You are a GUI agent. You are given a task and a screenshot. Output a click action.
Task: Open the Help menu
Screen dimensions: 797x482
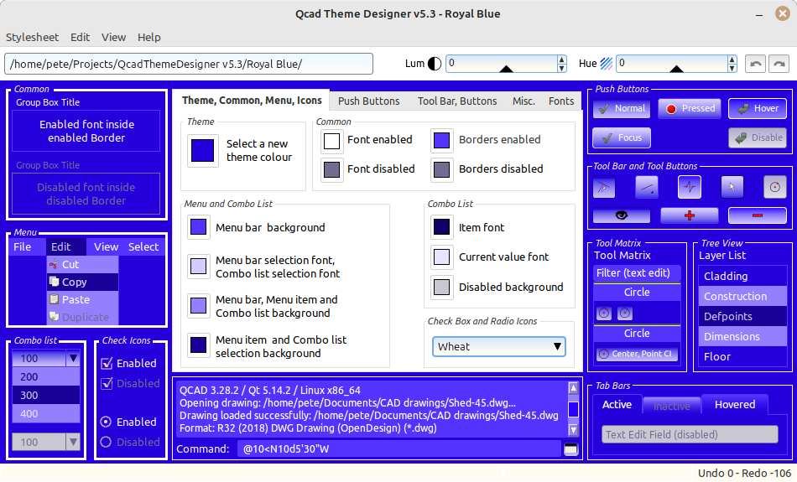(x=149, y=37)
